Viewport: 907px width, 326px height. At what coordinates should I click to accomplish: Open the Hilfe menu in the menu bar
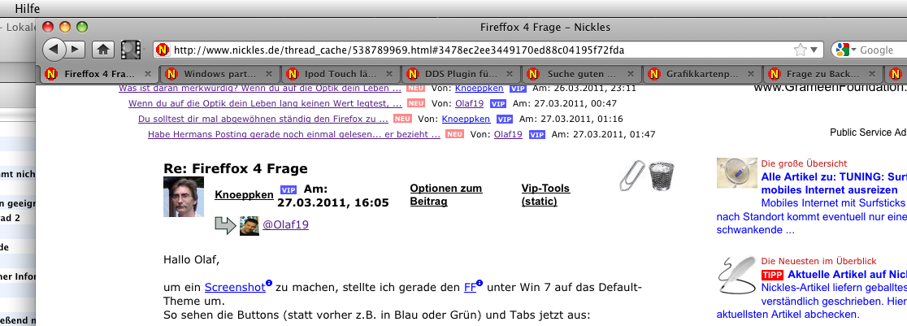pyautogui.click(x=27, y=9)
